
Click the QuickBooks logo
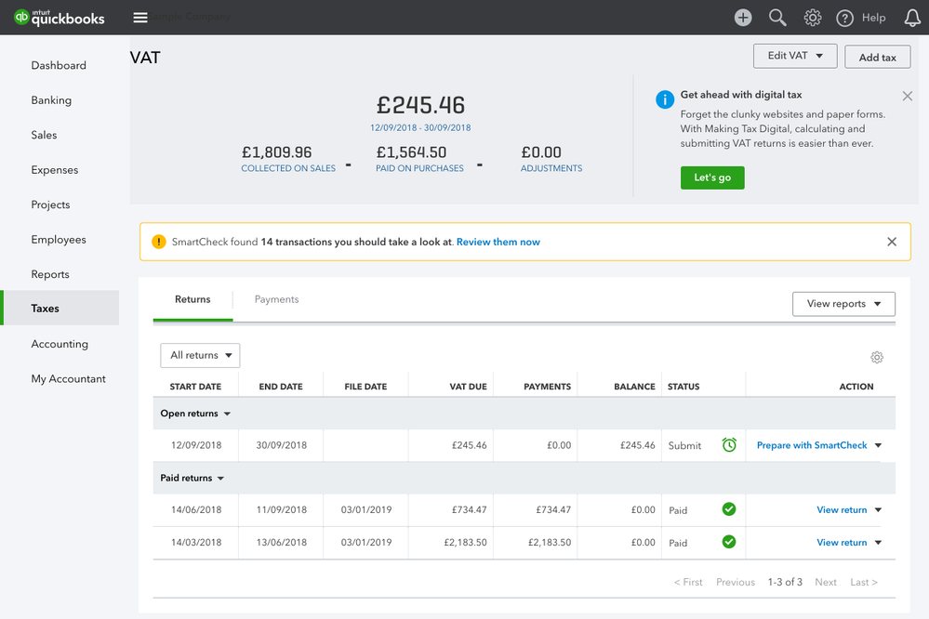click(60, 18)
